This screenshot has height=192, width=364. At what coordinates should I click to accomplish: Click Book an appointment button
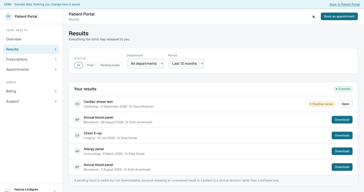pyautogui.click(x=339, y=17)
